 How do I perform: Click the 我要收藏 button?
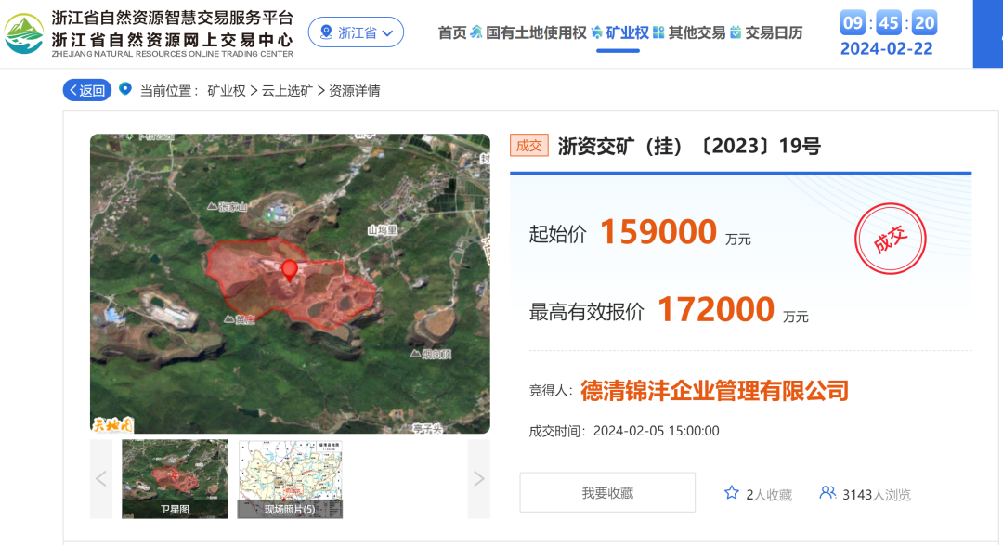click(x=607, y=493)
